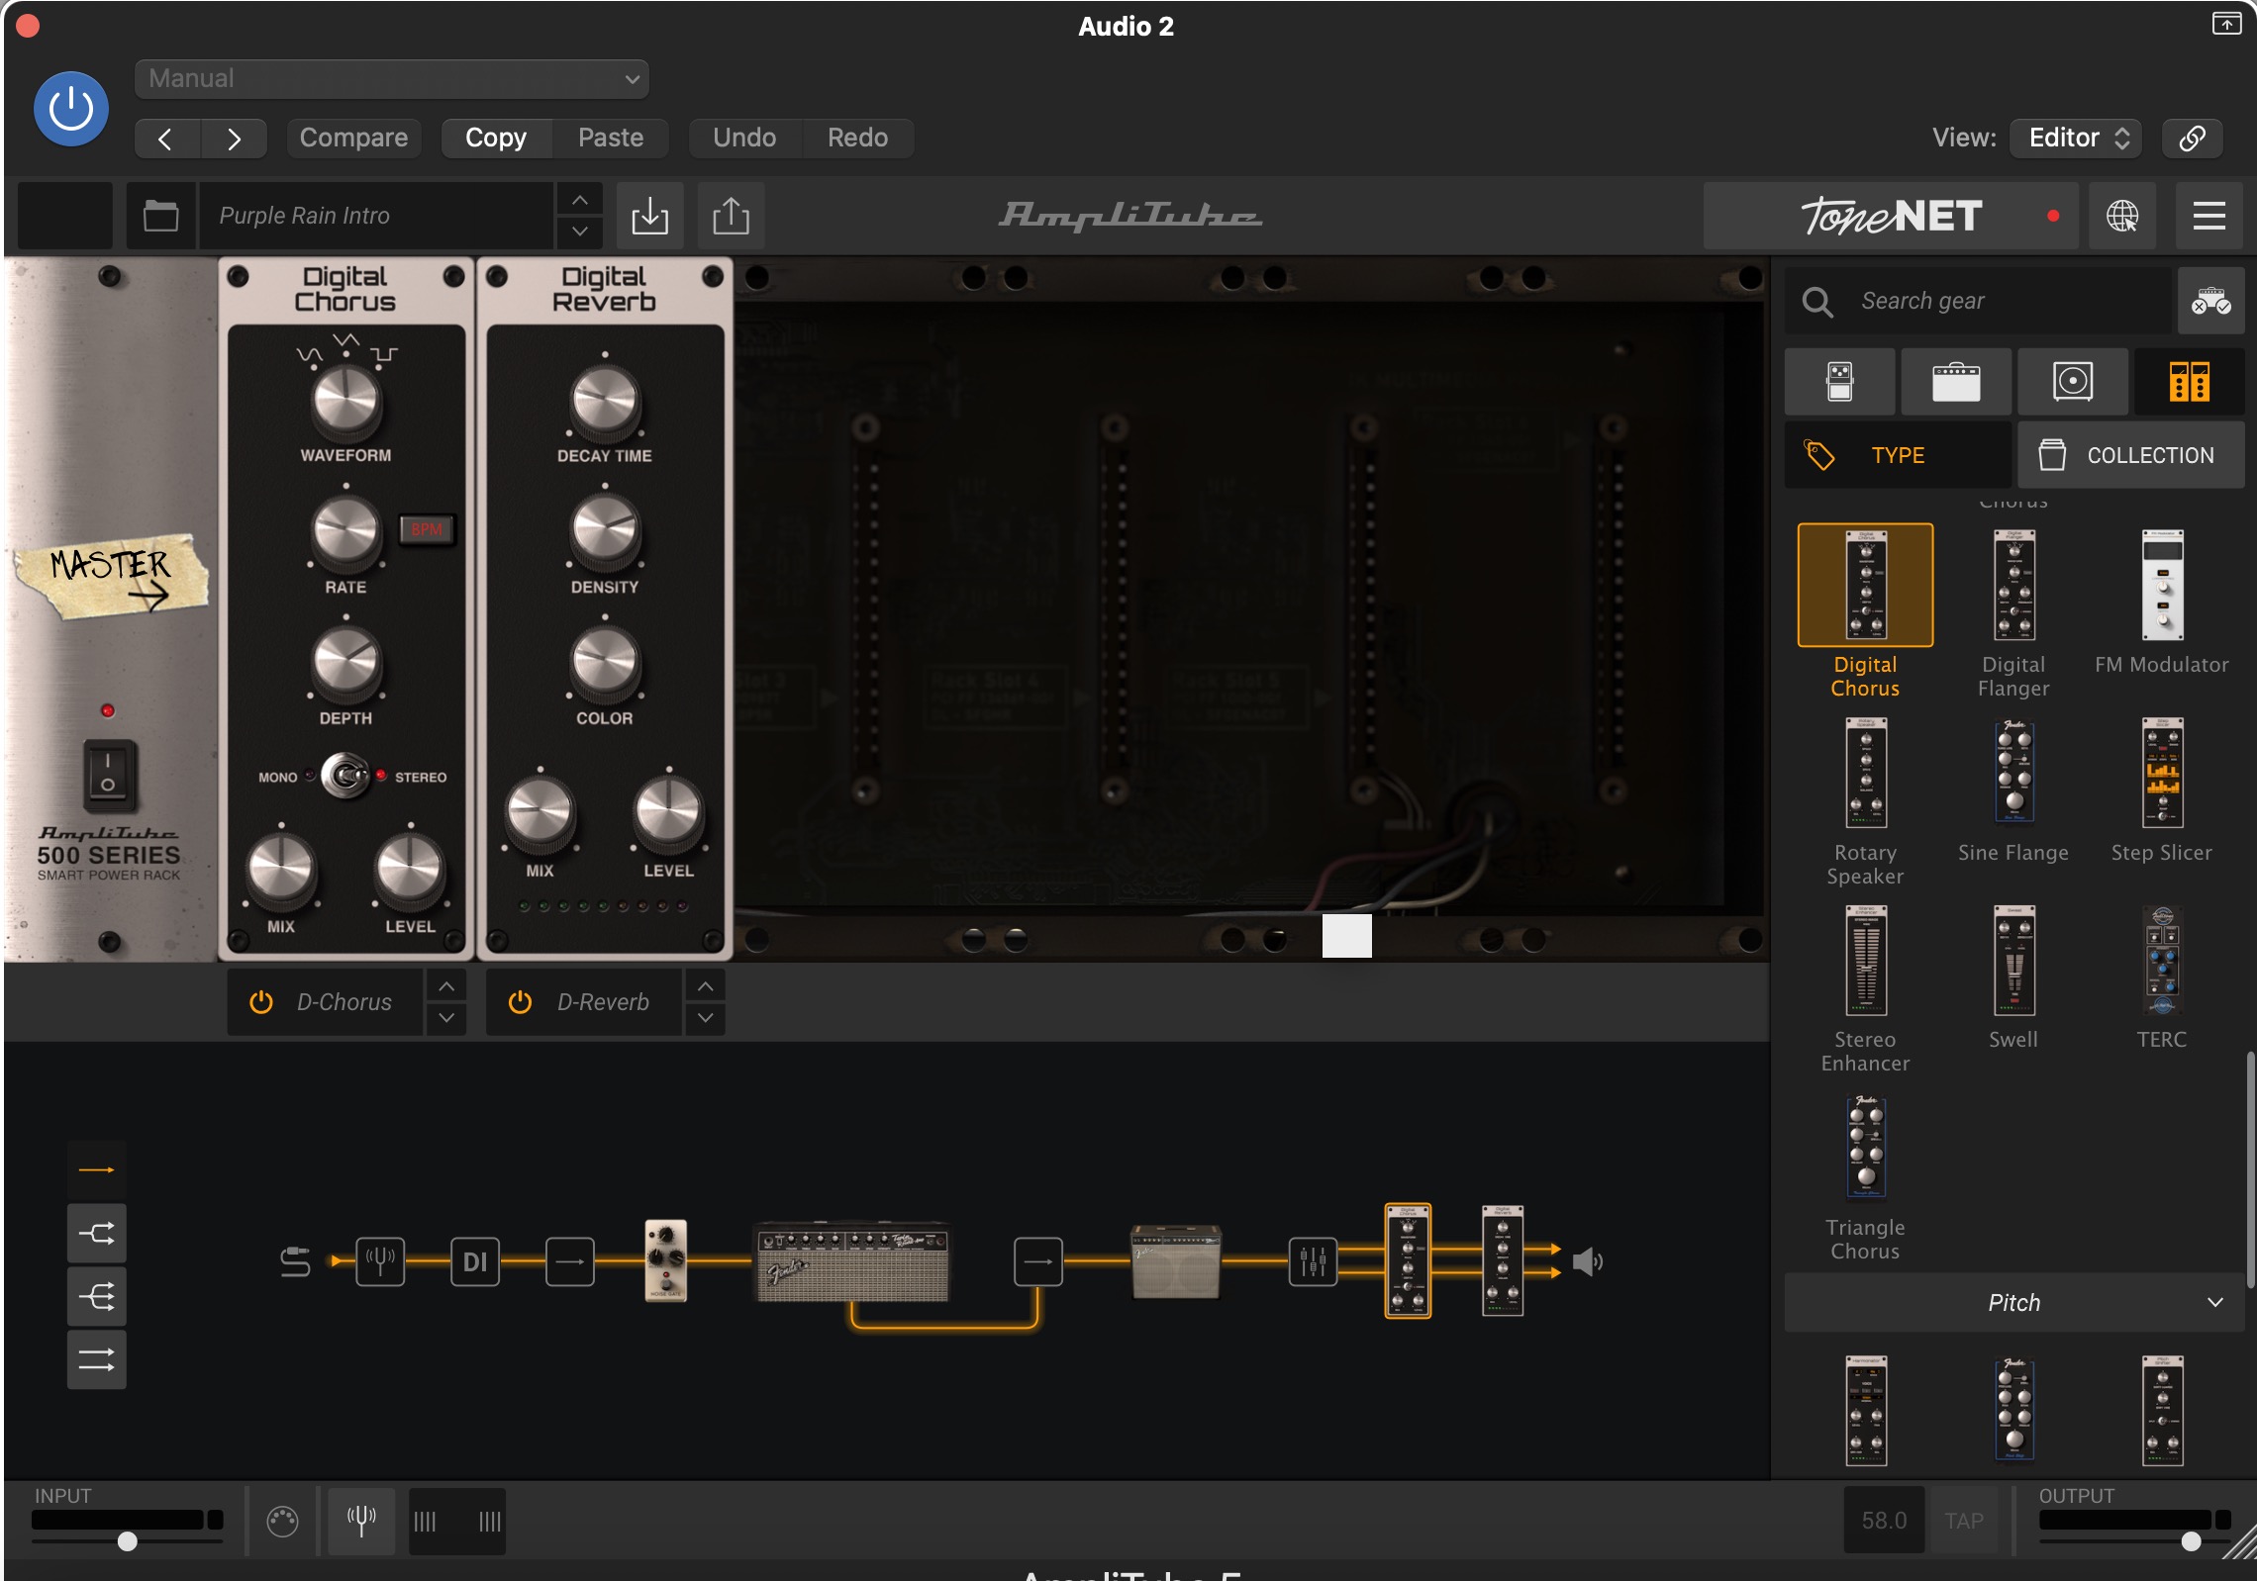Toggle the plugin power bypass button

(x=71, y=109)
